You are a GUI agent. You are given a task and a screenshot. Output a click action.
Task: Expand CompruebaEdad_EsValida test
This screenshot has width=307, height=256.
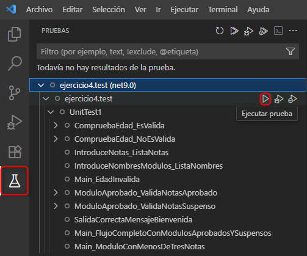point(56,125)
